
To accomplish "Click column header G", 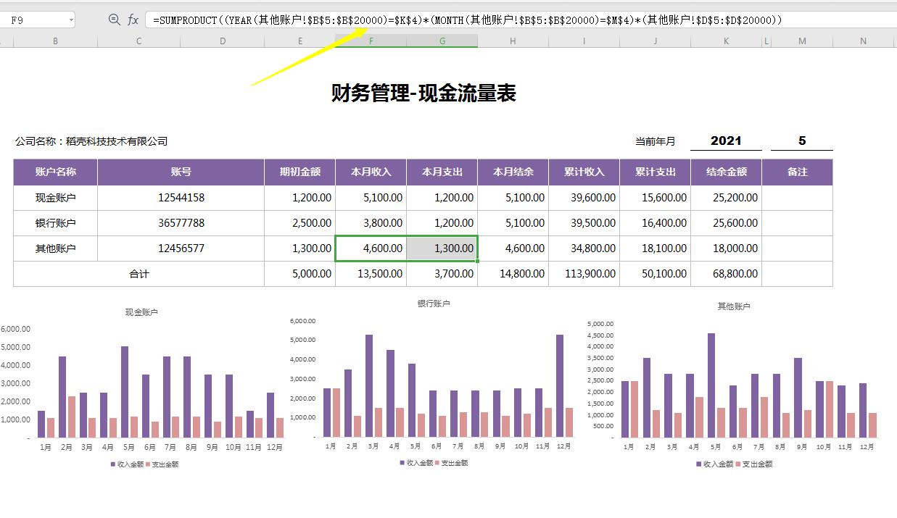I will (x=442, y=41).
